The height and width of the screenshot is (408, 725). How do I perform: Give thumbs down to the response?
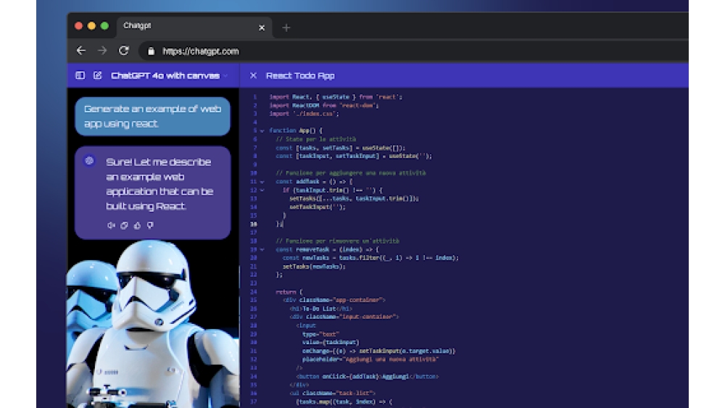click(150, 225)
